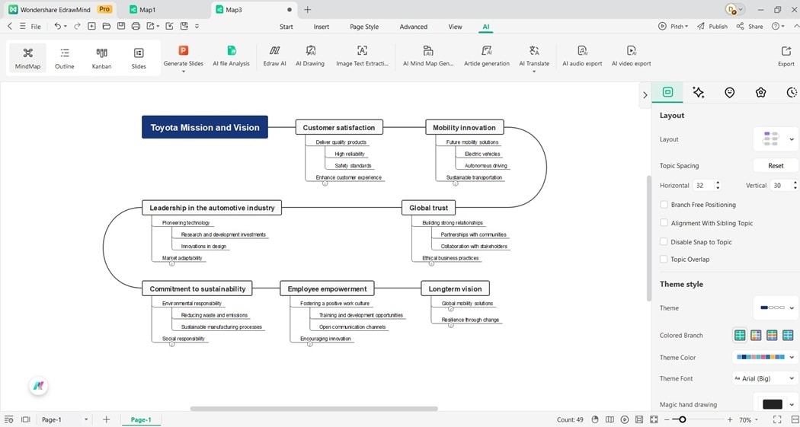The width and height of the screenshot is (800, 427).
Task: Open the Insert ribbon tab
Action: (322, 27)
